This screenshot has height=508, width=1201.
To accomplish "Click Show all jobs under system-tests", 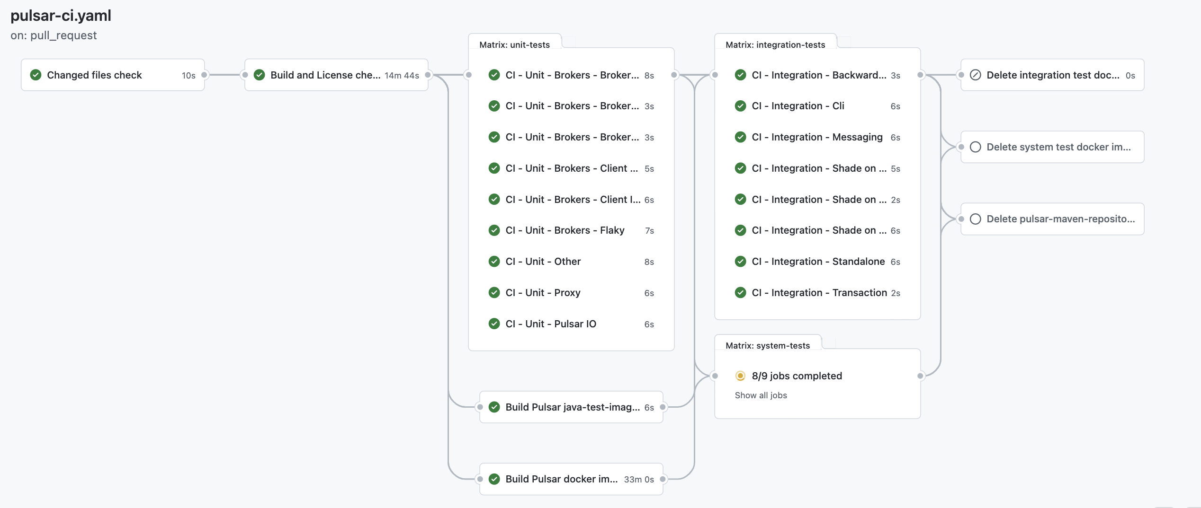I will pyautogui.click(x=761, y=395).
